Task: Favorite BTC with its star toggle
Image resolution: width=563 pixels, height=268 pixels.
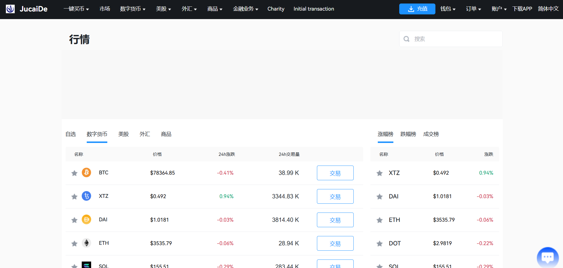Action: point(74,173)
